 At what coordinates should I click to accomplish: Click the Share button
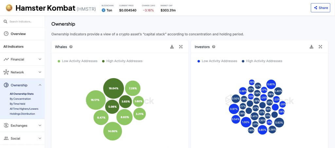tap(320, 8)
